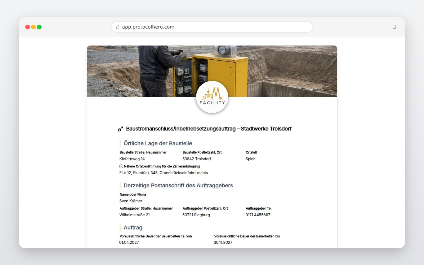
Task: Click label Voraussichtliche Dauer der Bauarbeiten ca. von
Action: [156, 236]
